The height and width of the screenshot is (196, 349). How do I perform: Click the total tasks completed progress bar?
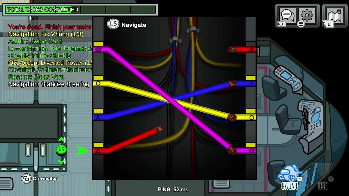pyautogui.click(x=80, y=10)
